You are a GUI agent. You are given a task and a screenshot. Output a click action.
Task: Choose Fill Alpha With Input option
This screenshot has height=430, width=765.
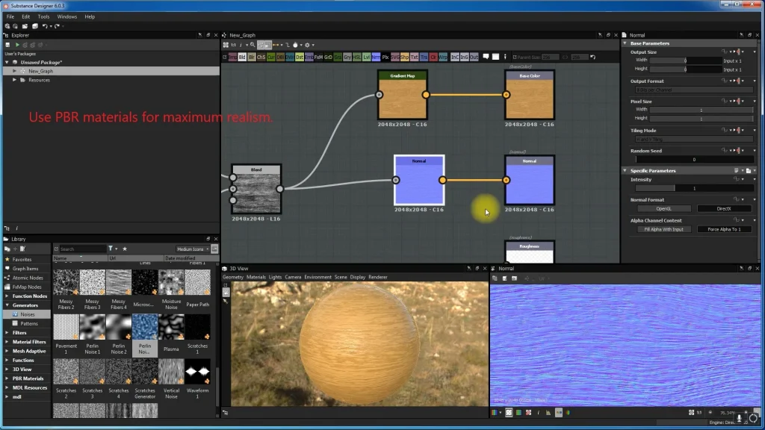tap(663, 229)
